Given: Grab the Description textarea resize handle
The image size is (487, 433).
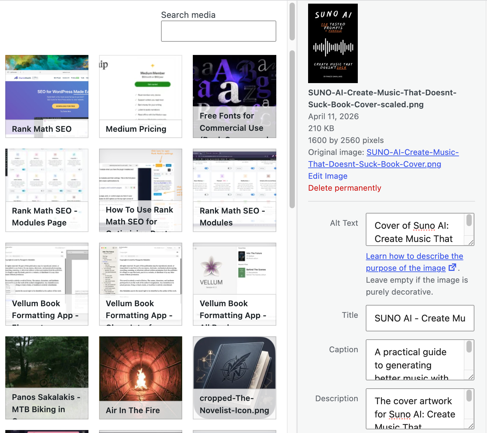Looking at the screenshot, I should [471, 426].
